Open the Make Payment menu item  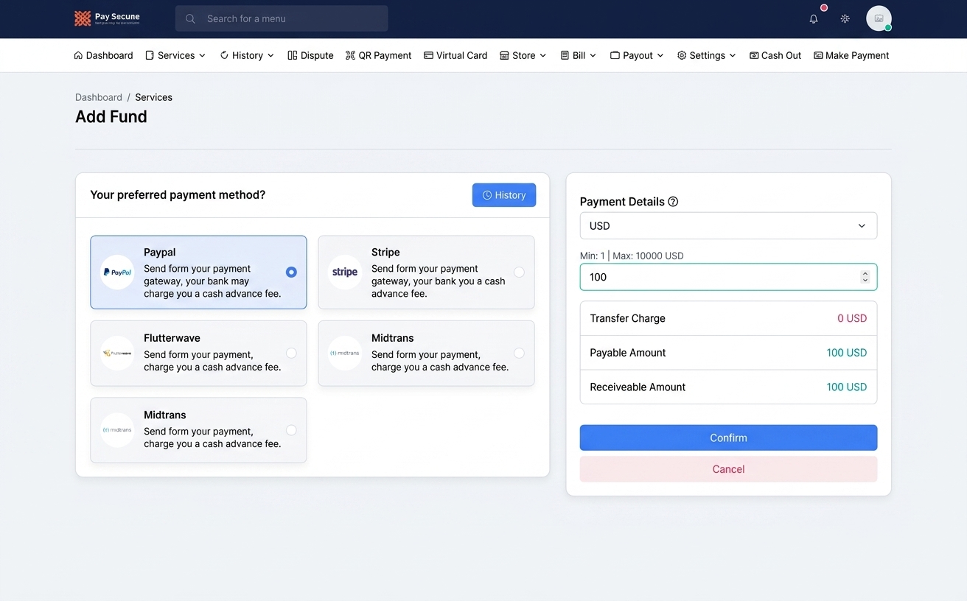[851, 55]
